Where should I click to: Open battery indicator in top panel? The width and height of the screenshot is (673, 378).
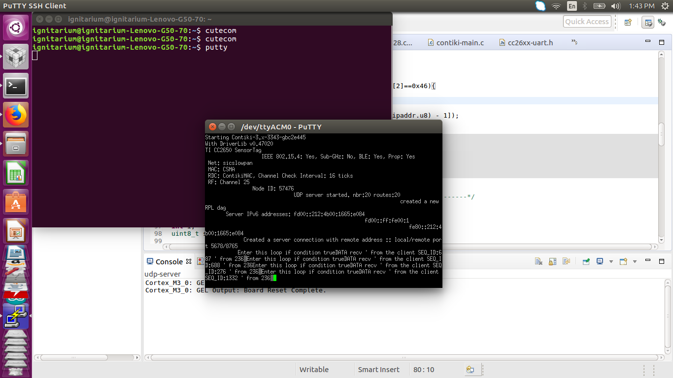click(599, 6)
